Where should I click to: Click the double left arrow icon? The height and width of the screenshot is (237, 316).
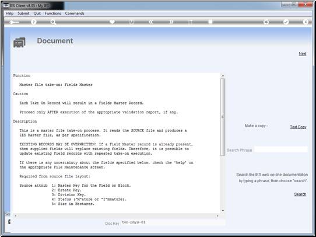click(151, 22)
